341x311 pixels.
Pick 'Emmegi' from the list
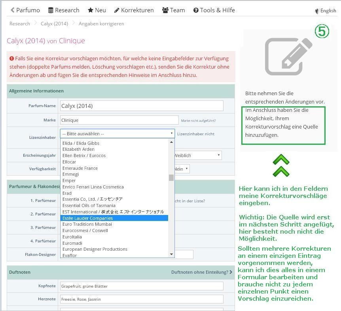pos(114,174)
